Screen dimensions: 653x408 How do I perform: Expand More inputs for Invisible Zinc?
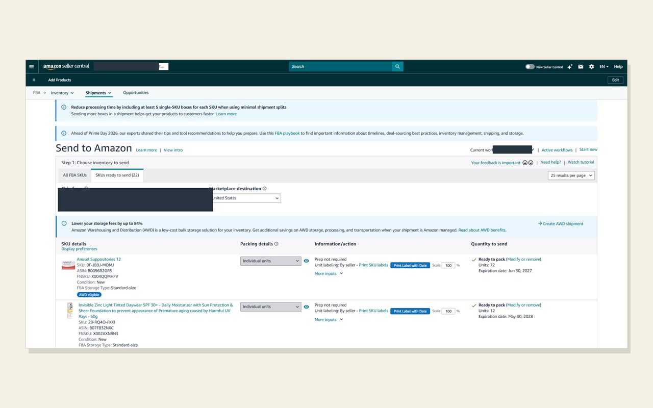(329, 320)
